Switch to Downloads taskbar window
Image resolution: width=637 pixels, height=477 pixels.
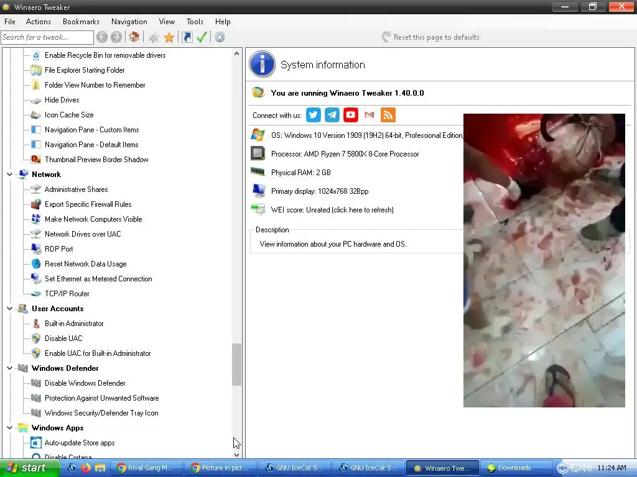click(516, 468)
